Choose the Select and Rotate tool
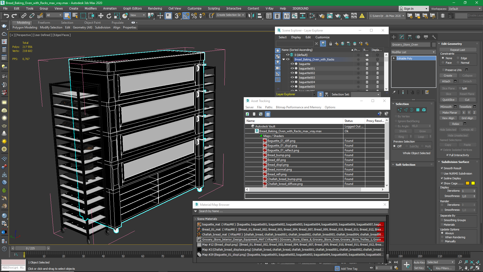This screenshot has height=272, width=483. click(x=109, y=16)
